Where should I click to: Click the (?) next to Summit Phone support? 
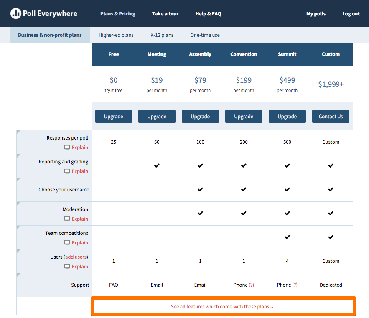(295, 285)
